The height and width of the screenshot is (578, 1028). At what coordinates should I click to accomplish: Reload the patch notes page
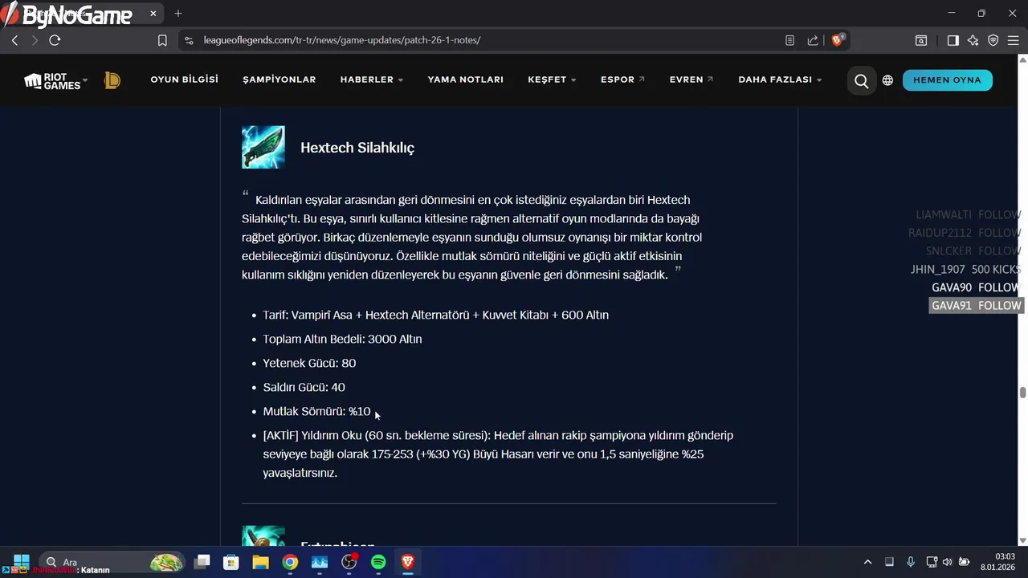tap(55, 40)
